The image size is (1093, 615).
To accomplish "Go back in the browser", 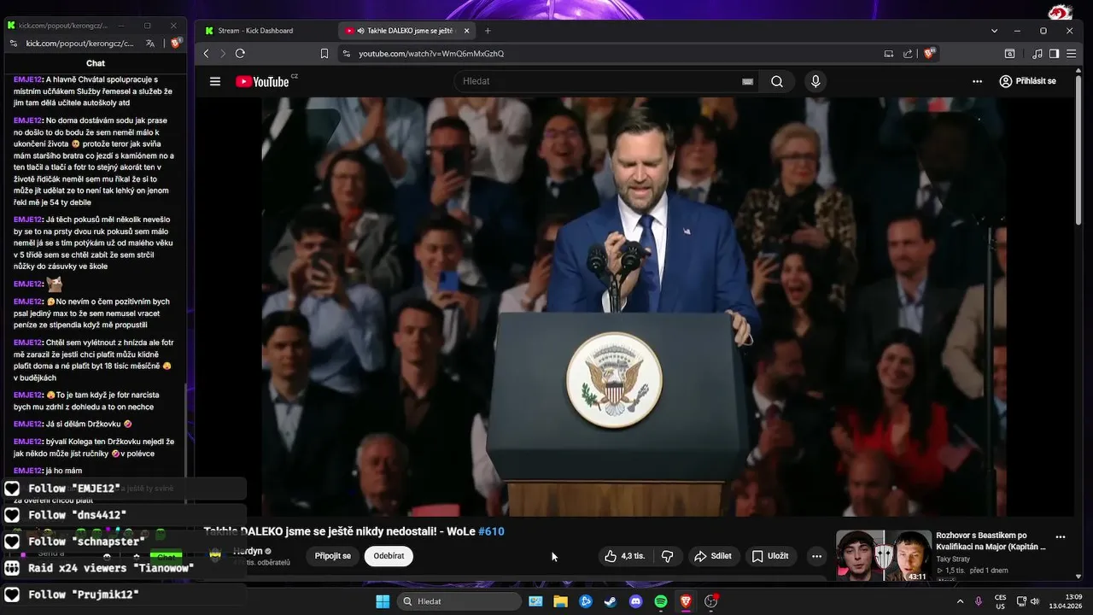I will [206, 53].
